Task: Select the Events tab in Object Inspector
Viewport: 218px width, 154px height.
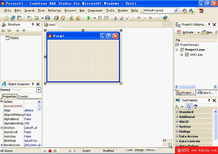Action: tap(23, 96)
